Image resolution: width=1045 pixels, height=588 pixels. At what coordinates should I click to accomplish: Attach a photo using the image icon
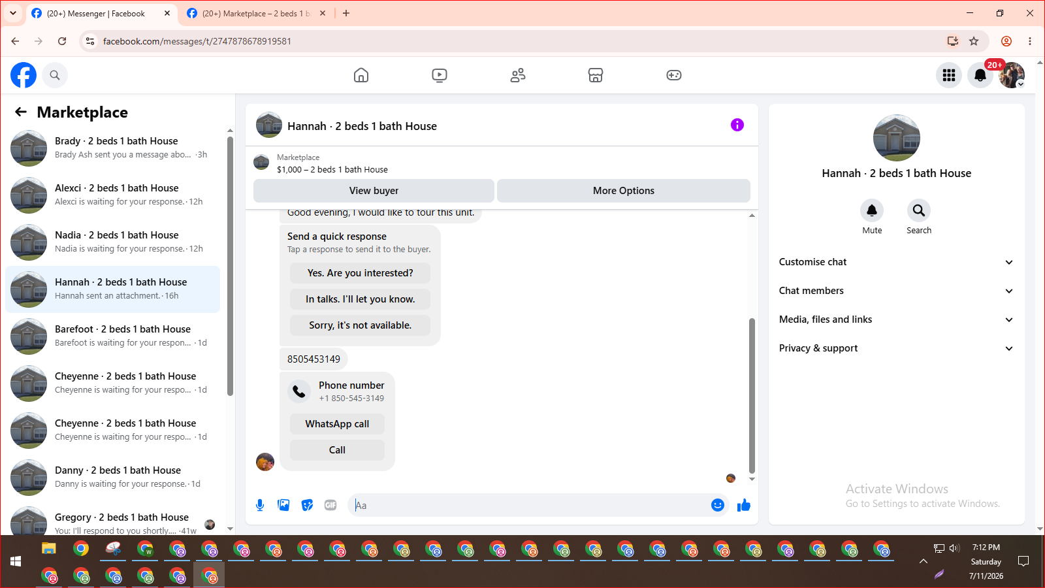pyautogui.click(x=283, y=505)
